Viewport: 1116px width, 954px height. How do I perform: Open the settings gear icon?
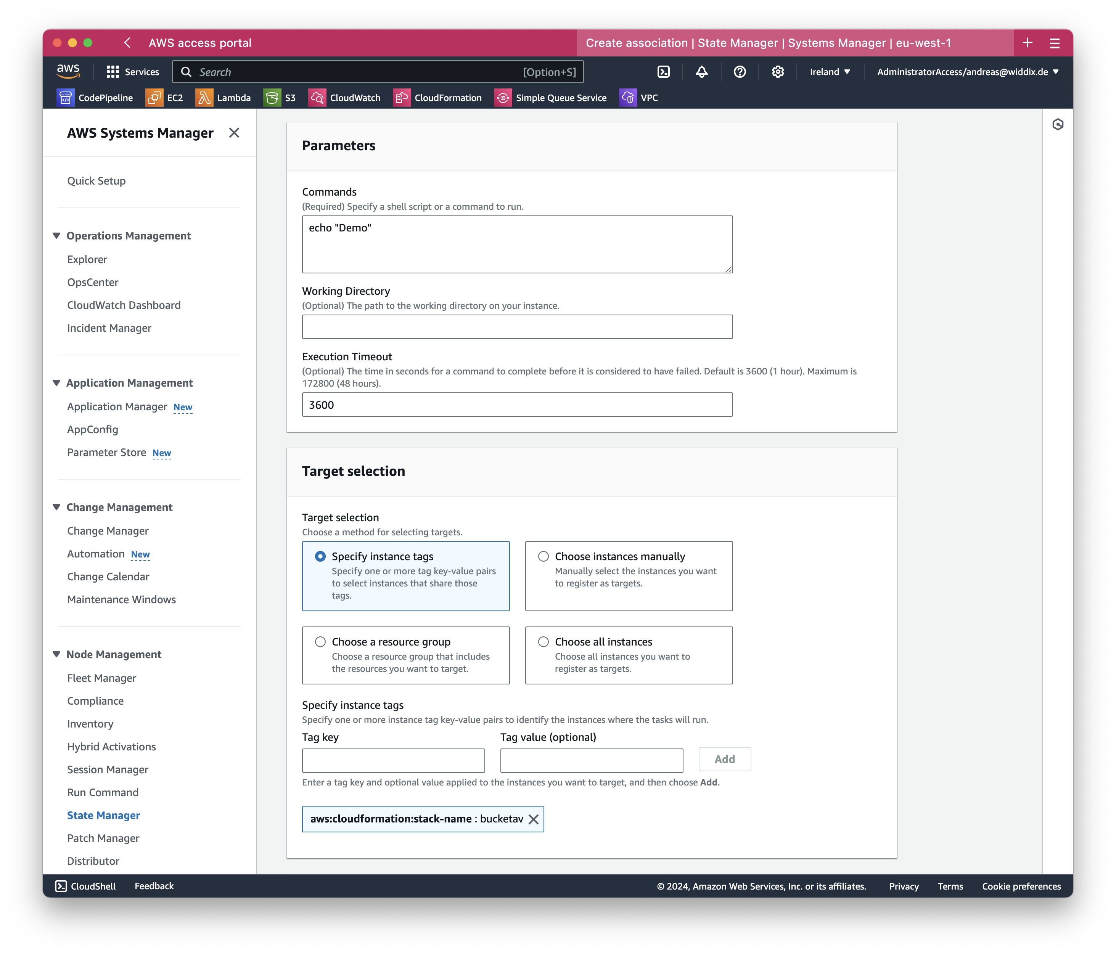[778, 72]
